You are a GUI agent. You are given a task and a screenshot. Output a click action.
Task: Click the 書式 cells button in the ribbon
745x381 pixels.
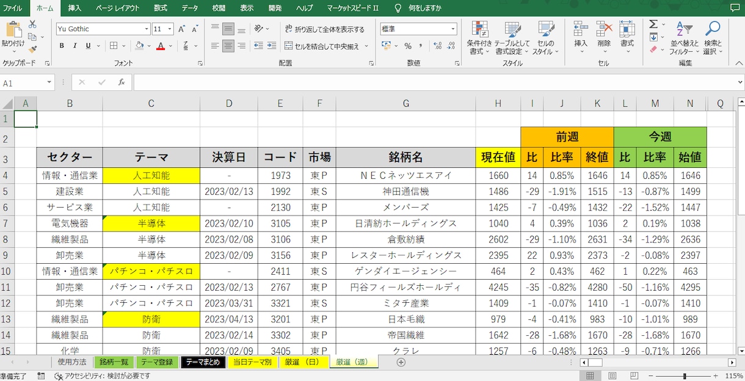click(x=627, y=37)
